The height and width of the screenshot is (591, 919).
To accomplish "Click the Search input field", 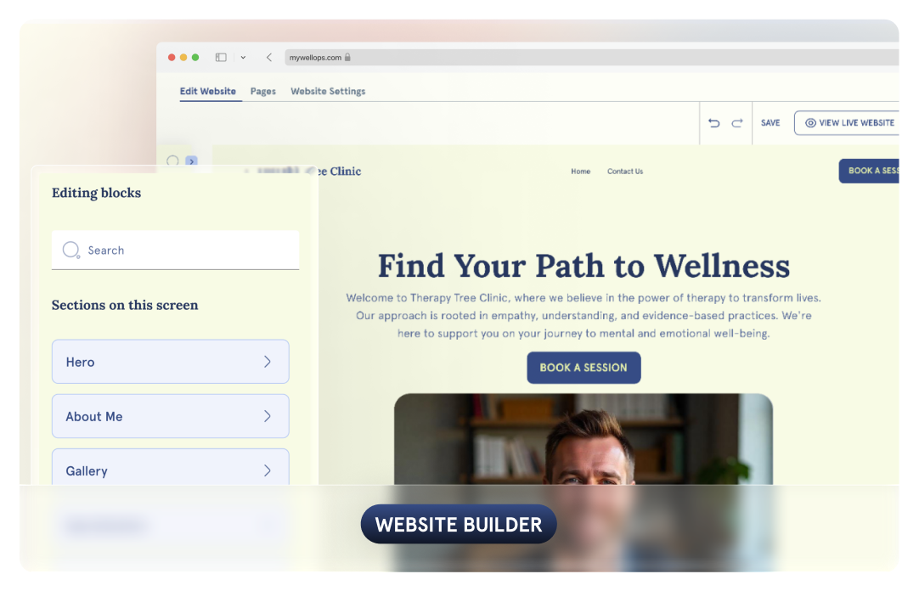I will (x=175, y=250).
